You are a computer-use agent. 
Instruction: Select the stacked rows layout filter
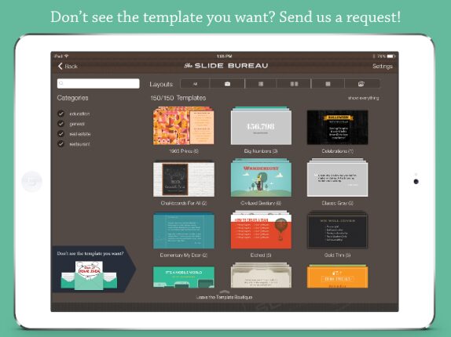click(328, 84)
